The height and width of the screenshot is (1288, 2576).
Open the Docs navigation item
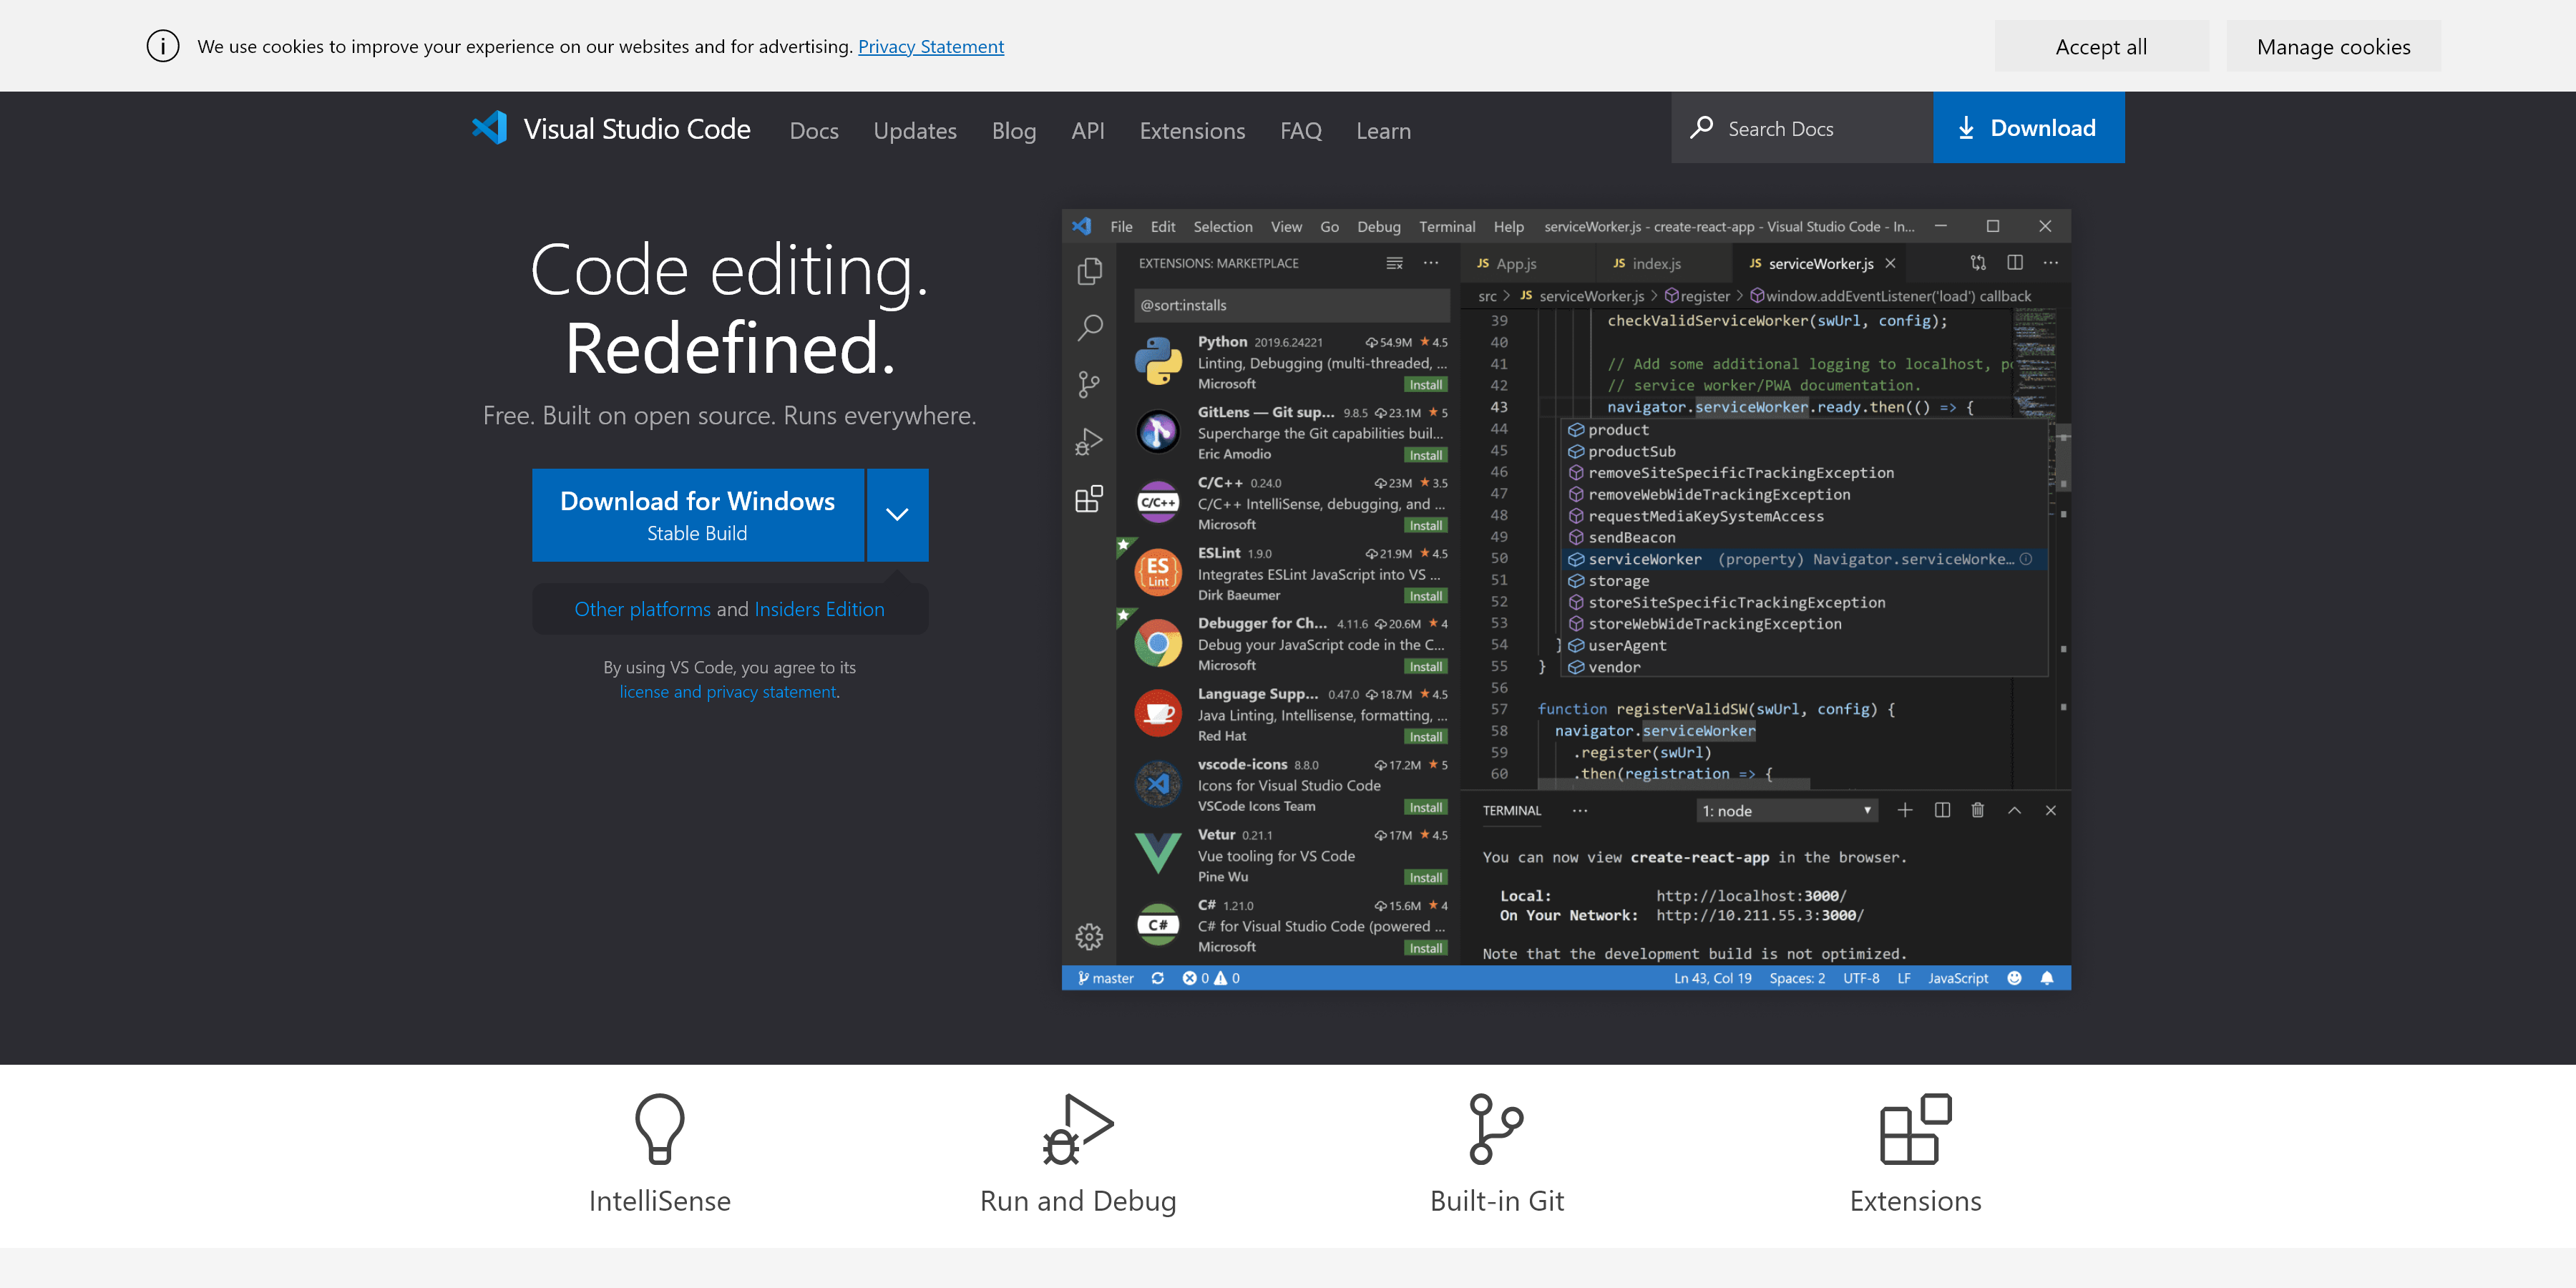coord(814,130)
